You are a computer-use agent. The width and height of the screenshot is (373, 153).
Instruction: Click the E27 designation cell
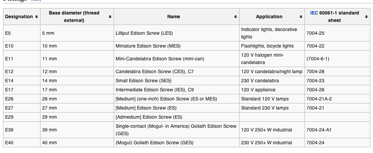pos(9,108)
